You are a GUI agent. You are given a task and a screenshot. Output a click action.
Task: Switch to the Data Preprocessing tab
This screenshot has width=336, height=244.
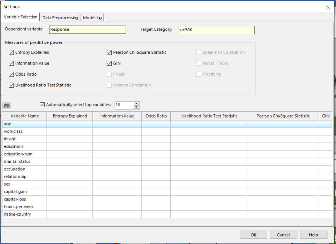pyautogui.click(x=60, y=17)
